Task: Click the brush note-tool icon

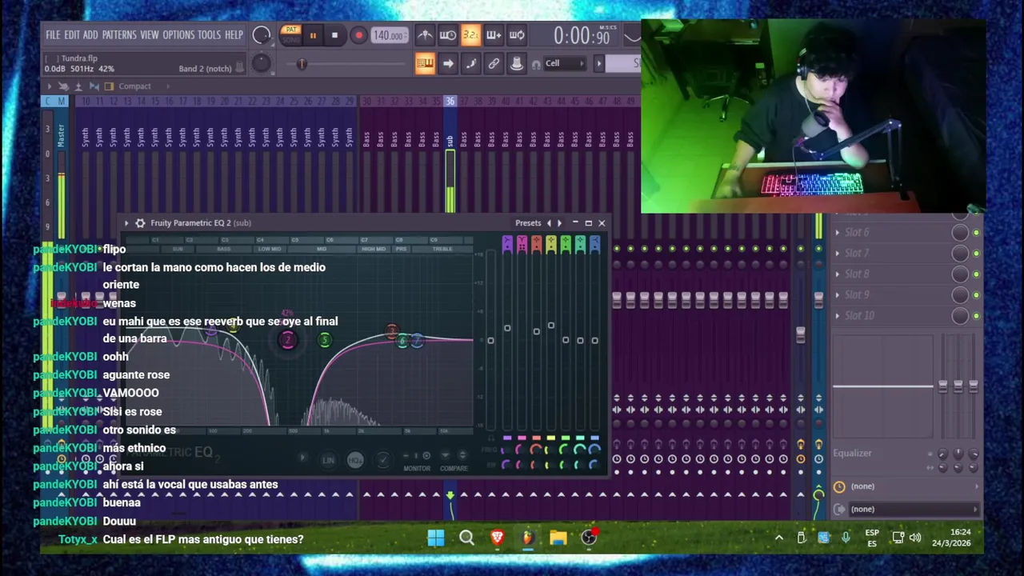Action: coord(471,64)
